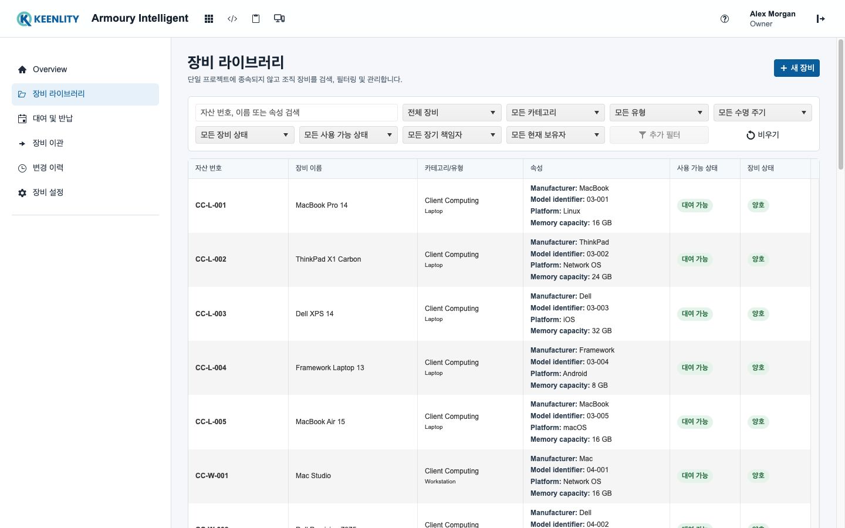
Task: Open the 모든 사용 가능 상태 dropdown
Action: coord(349,135)
